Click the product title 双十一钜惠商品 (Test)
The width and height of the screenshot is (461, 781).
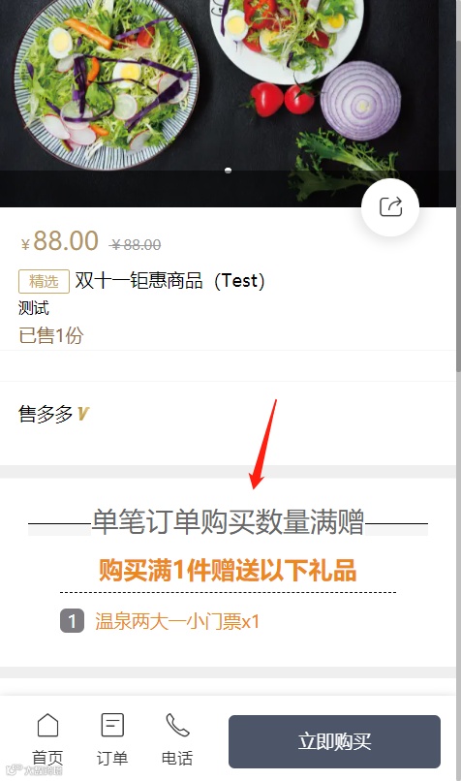tap(169, 281)
